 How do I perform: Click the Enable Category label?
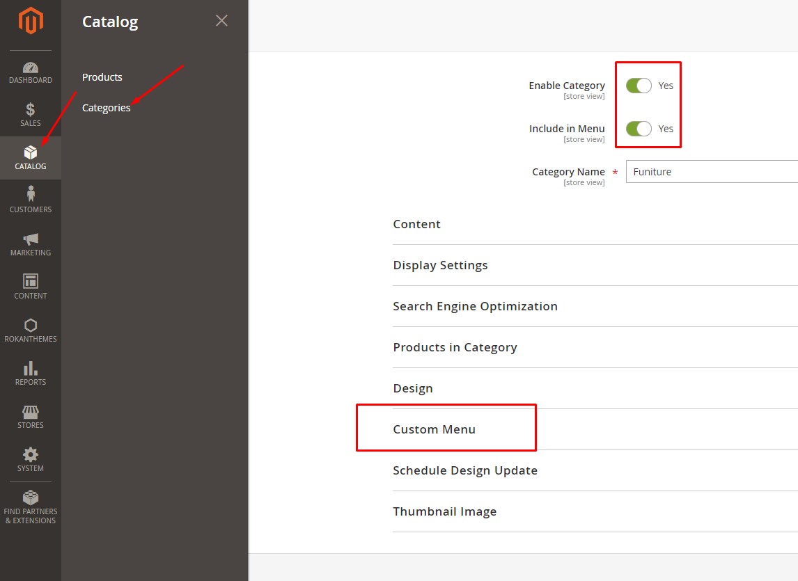pos(567,86)
